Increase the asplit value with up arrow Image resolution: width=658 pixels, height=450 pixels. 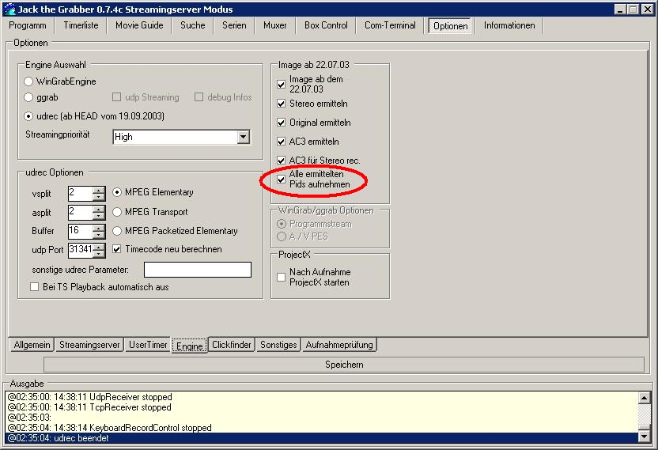pyautogui.click(x=99, y=209)
